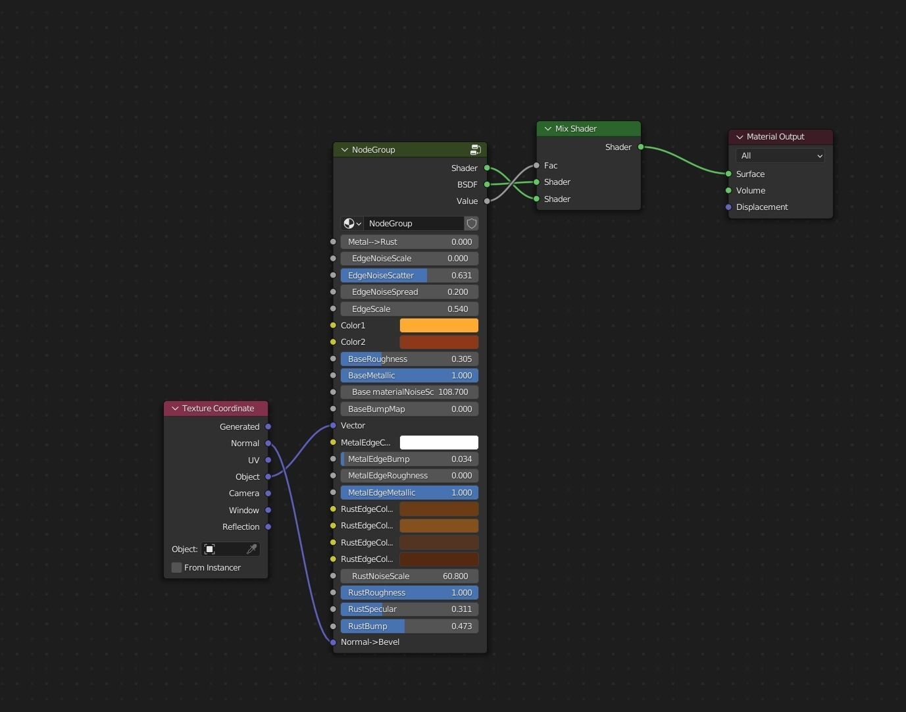The image size is (906, 712).
Task: Enable the Fake User shield for NodeGroup
Action: point(471,223)
